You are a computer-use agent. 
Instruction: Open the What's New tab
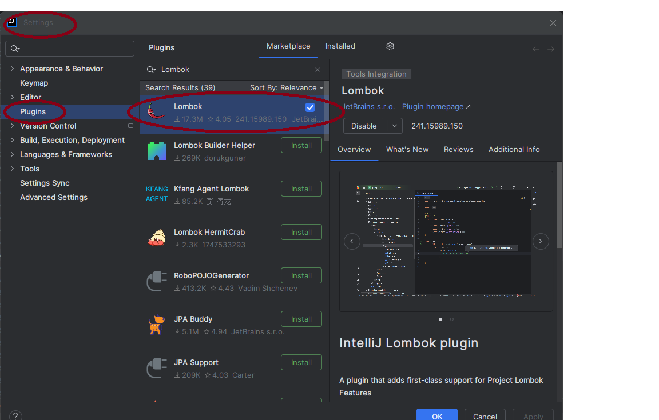tap(407, 150)
